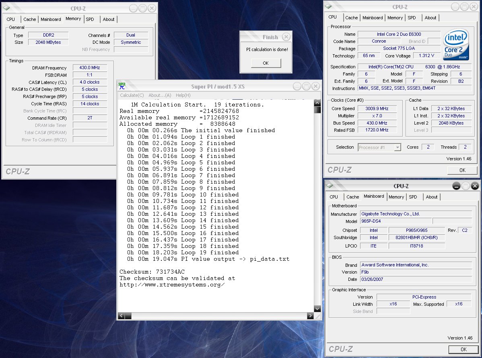Click the CPU-Z CPU window title icon
Image resolution: width=482 pixels, height=358 pixels.
(329, 6)
